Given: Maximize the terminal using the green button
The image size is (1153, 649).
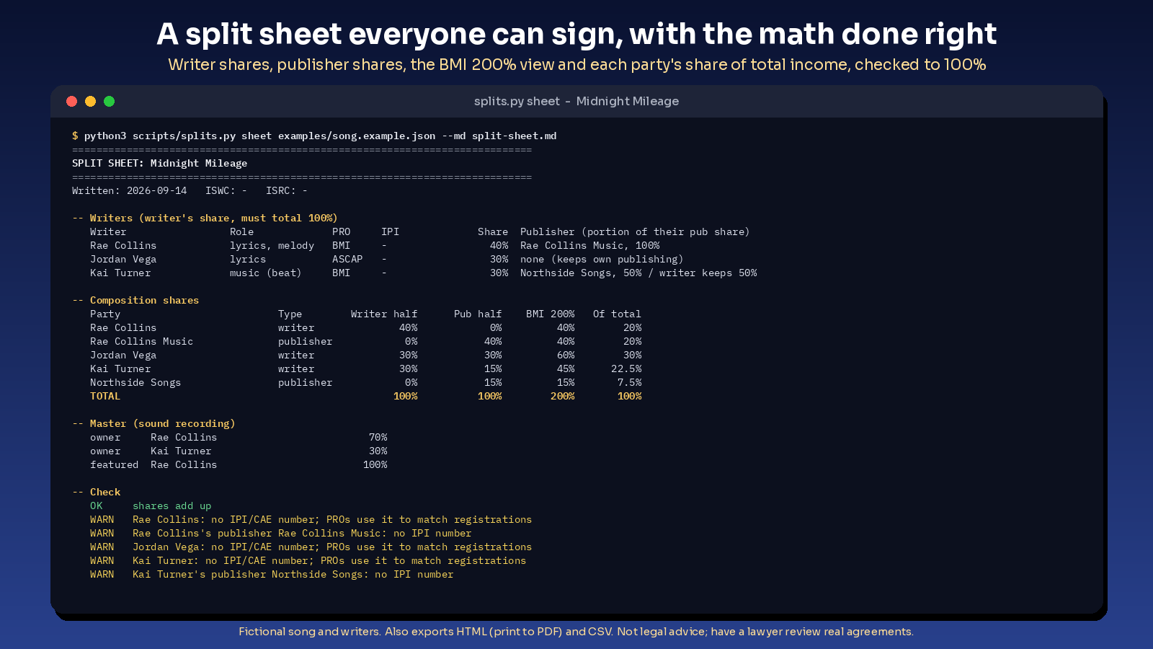Looking at the screenshot, I should [109, 101].
